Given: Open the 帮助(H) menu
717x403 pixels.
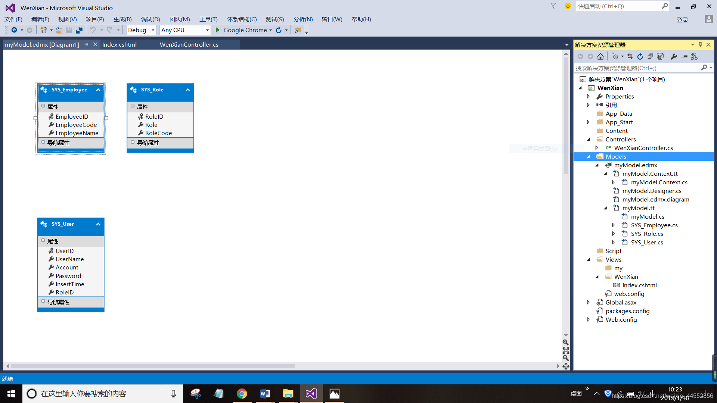Looking at the screenshot, I should tap(361, 19).
